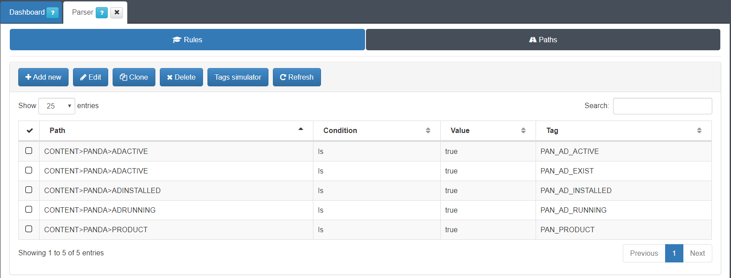Close the Parser tab
This screenshot has width=731, height=278.
point(117,12)
